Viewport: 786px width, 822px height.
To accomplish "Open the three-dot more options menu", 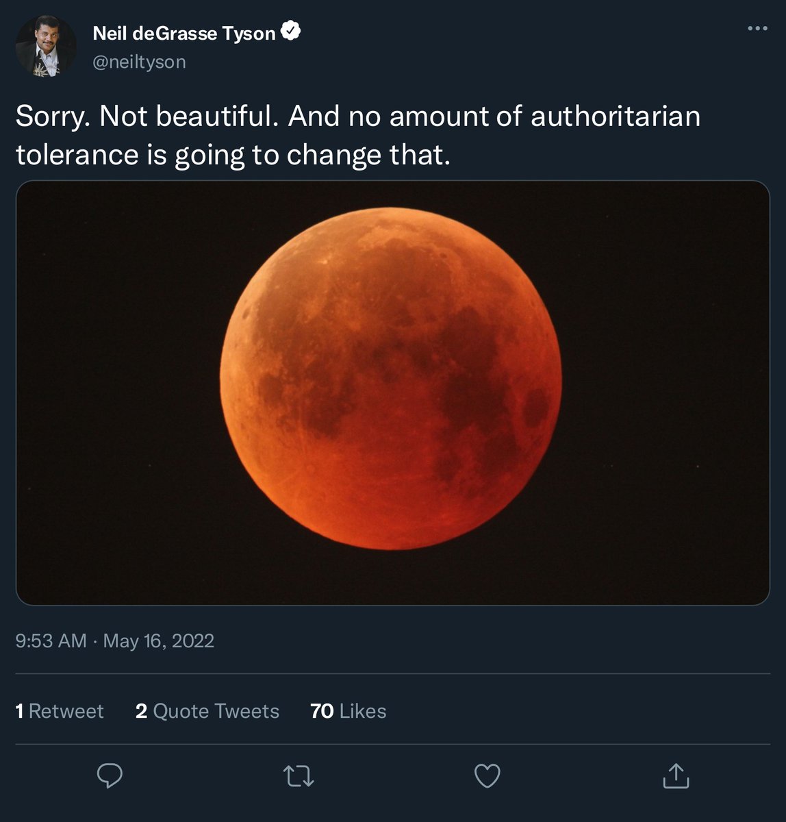I will click(x=757, y=29).
